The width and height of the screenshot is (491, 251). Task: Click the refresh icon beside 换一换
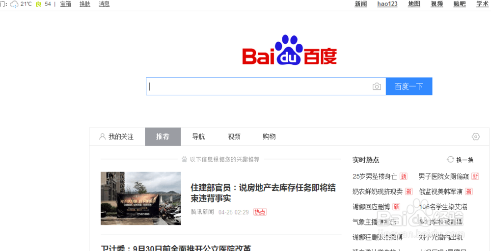450,160
